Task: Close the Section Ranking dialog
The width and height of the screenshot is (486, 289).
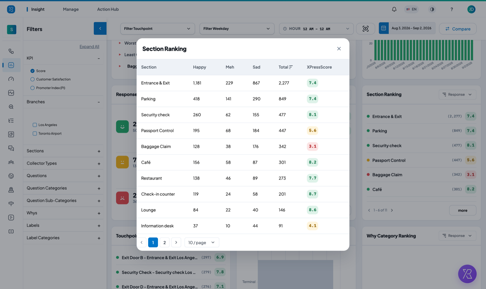Action: [339, 49]
